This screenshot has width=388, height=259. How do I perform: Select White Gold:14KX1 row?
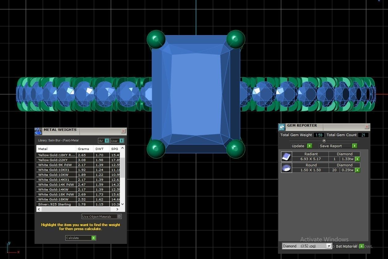coord(78,180)
